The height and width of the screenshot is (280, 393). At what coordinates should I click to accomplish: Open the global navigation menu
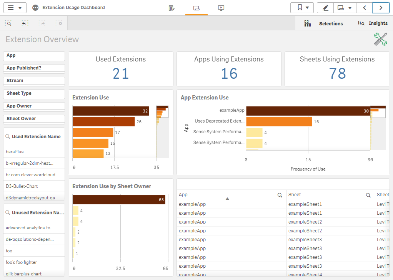tap(15, 8)
